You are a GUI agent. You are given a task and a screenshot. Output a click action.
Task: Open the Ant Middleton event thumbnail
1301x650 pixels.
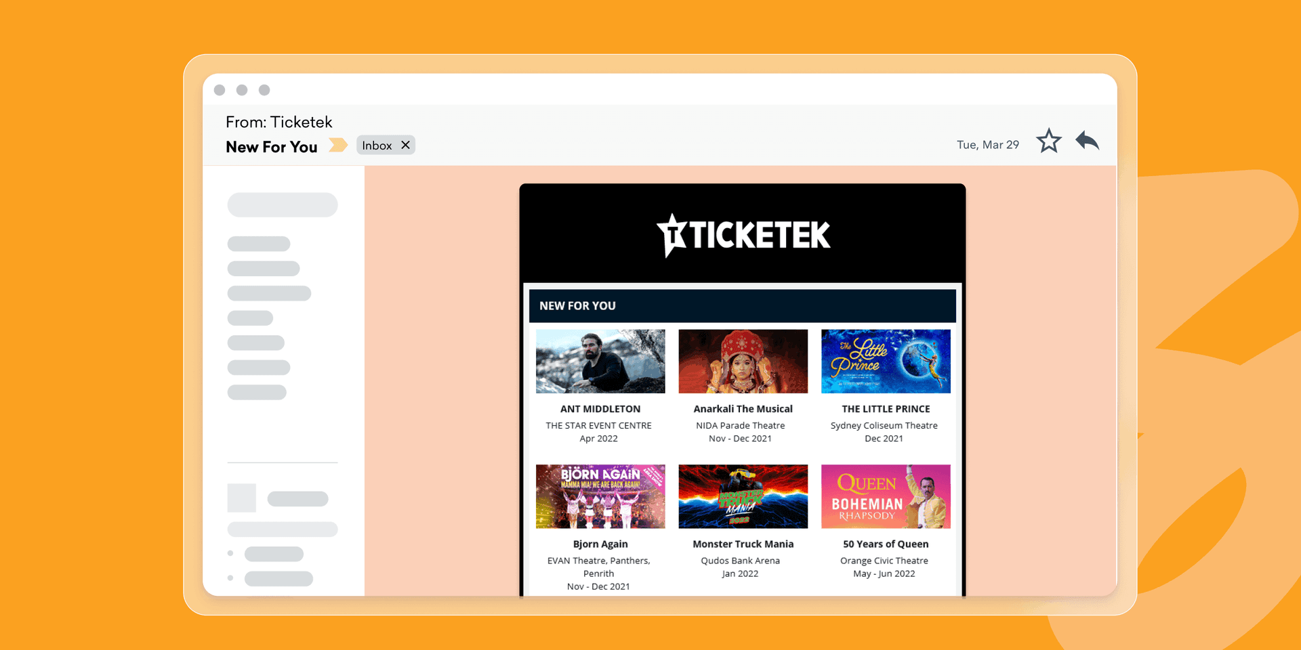pyautogui.click(x=600, y=361)
